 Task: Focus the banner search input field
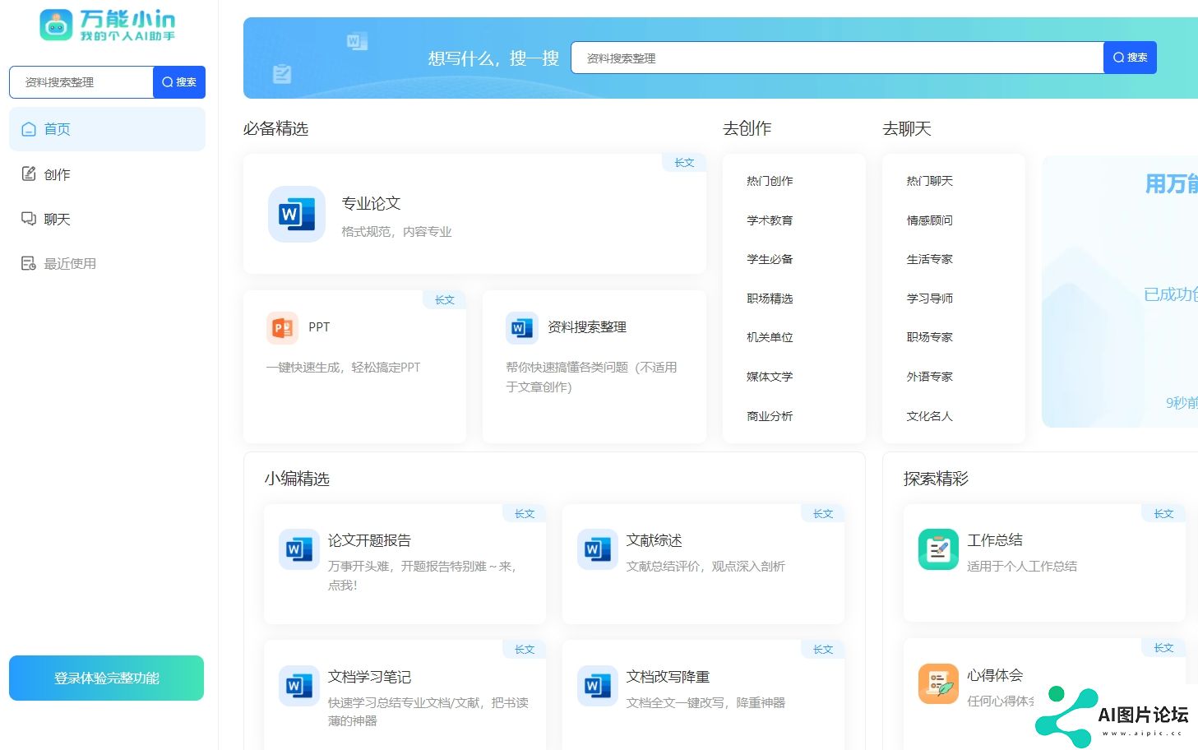click(x=837, y=58)
